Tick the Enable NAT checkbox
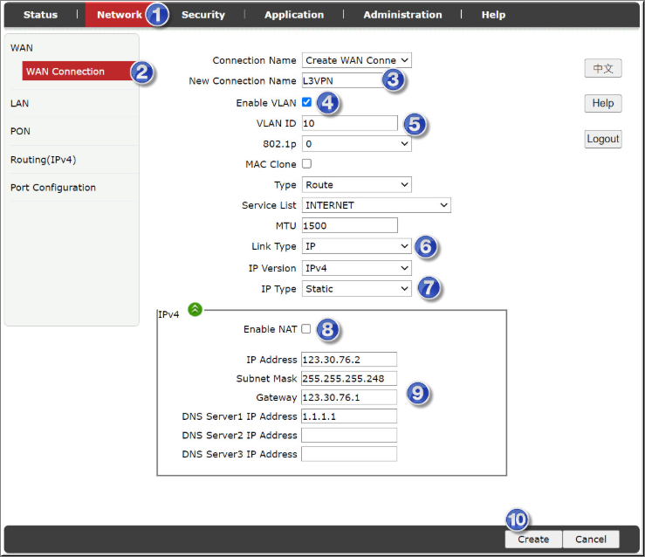This screenshot has width=645, height=557. (306, 329)
